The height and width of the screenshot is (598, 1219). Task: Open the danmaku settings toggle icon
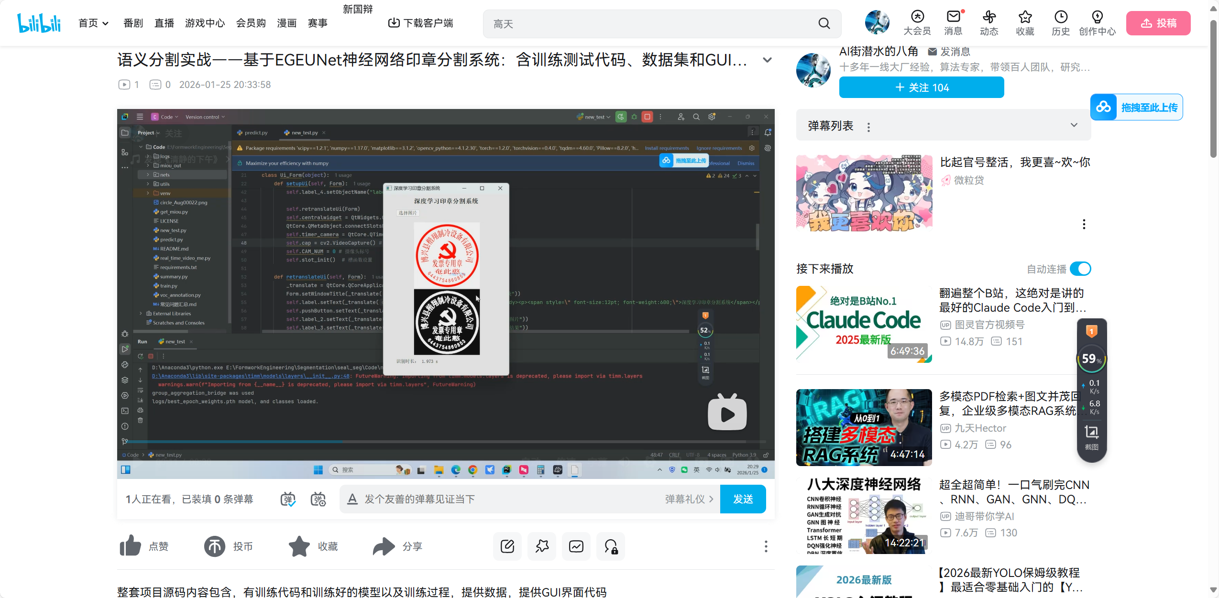(x=318, y=499)
